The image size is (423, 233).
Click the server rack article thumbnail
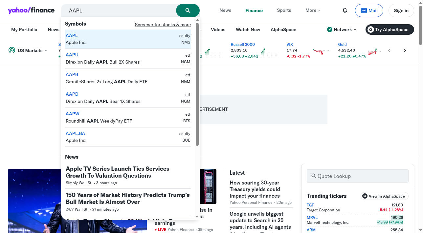208,186
